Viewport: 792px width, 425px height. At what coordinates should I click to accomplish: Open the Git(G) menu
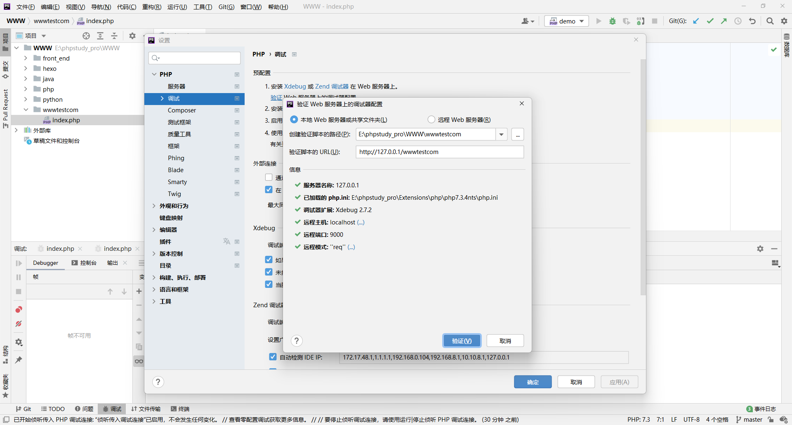[226, 7]
